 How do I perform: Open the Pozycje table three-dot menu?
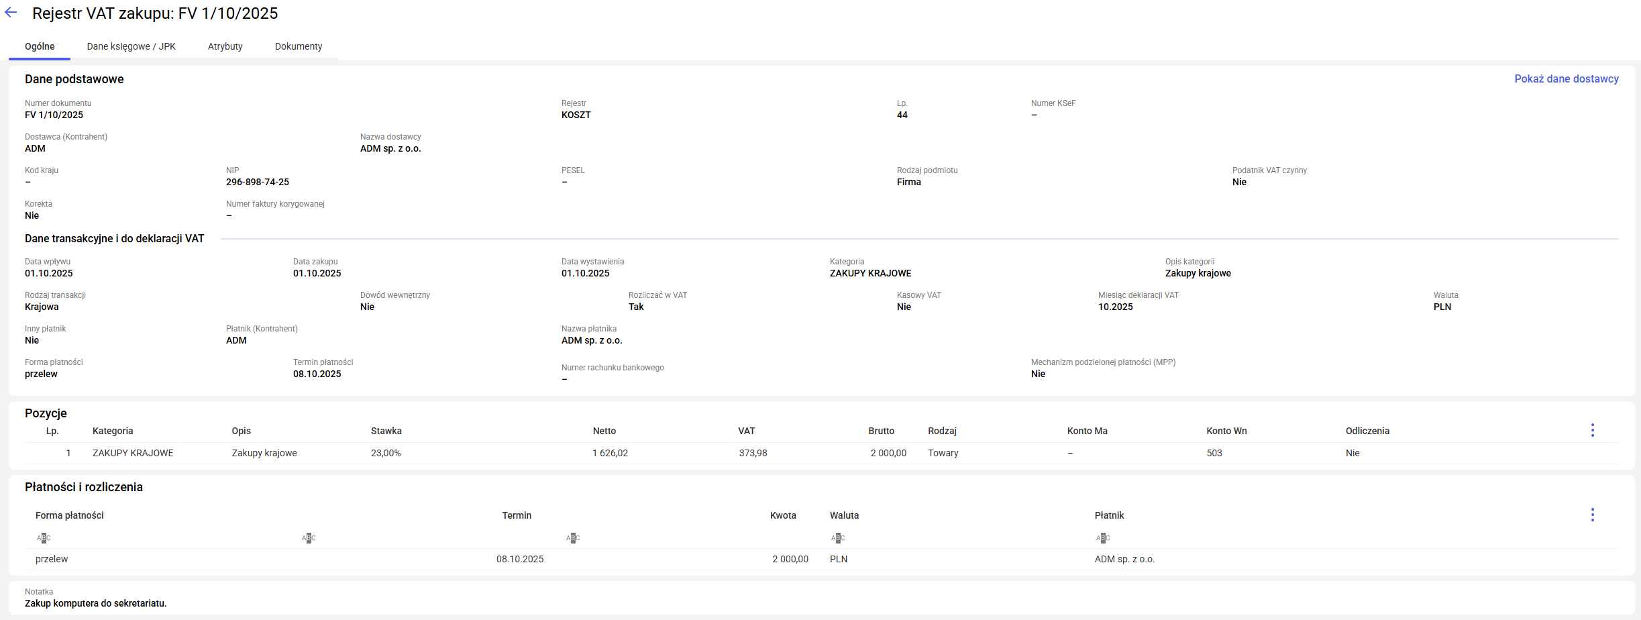point(1592,431)
